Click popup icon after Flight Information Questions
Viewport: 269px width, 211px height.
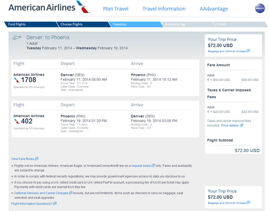(55, 203)
